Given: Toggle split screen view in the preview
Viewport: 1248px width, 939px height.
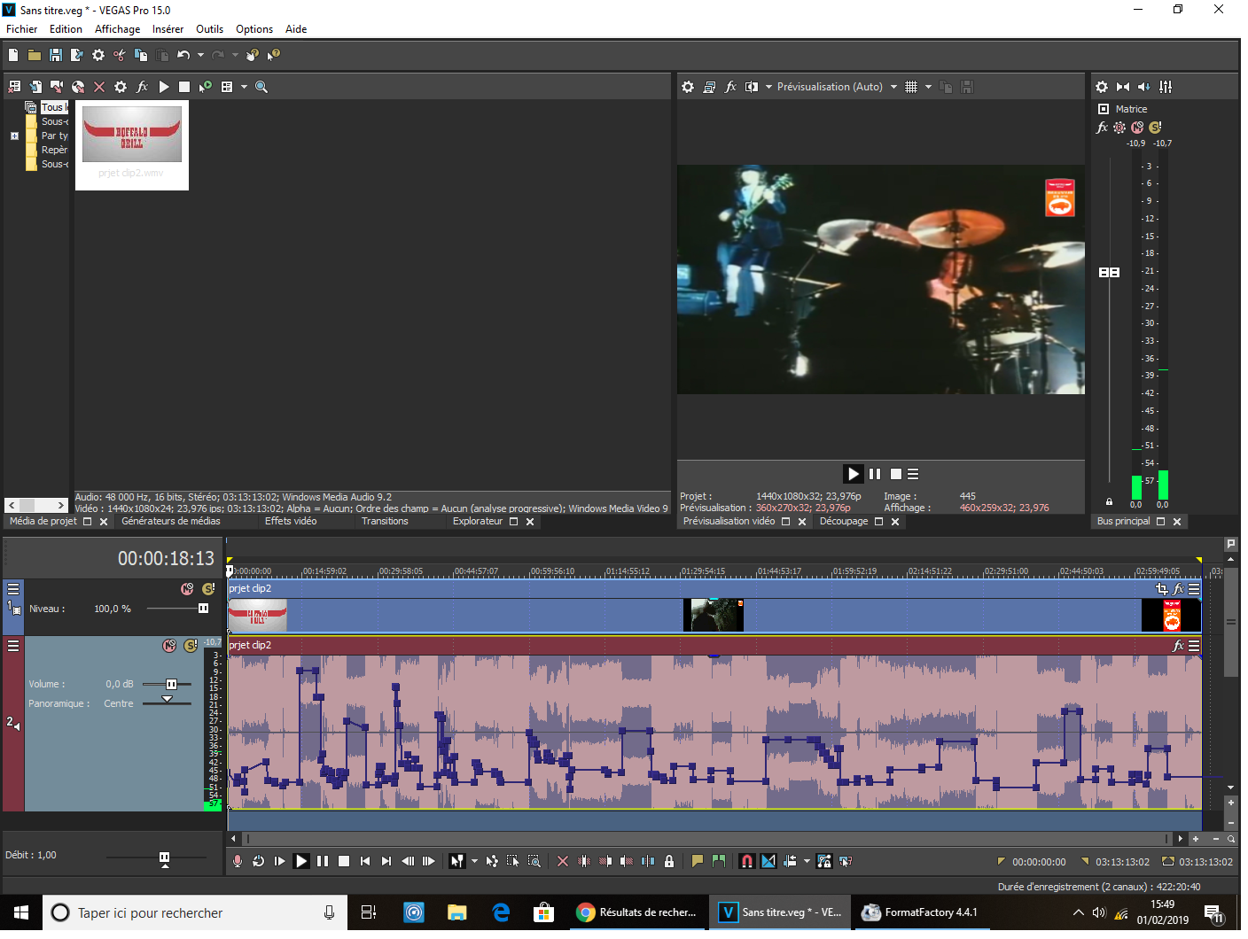Looking at the screenshot, I should (x=752, y=87).
